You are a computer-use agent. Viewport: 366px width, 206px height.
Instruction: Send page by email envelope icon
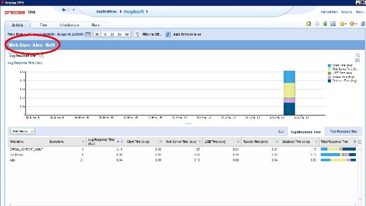(x=333, y=23)
